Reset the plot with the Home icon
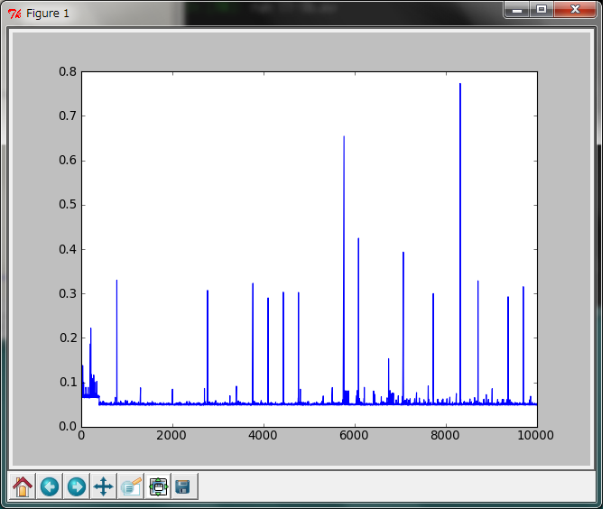Image resolution: width=611 pixels, height=509 pixels. tap(23, 486)
